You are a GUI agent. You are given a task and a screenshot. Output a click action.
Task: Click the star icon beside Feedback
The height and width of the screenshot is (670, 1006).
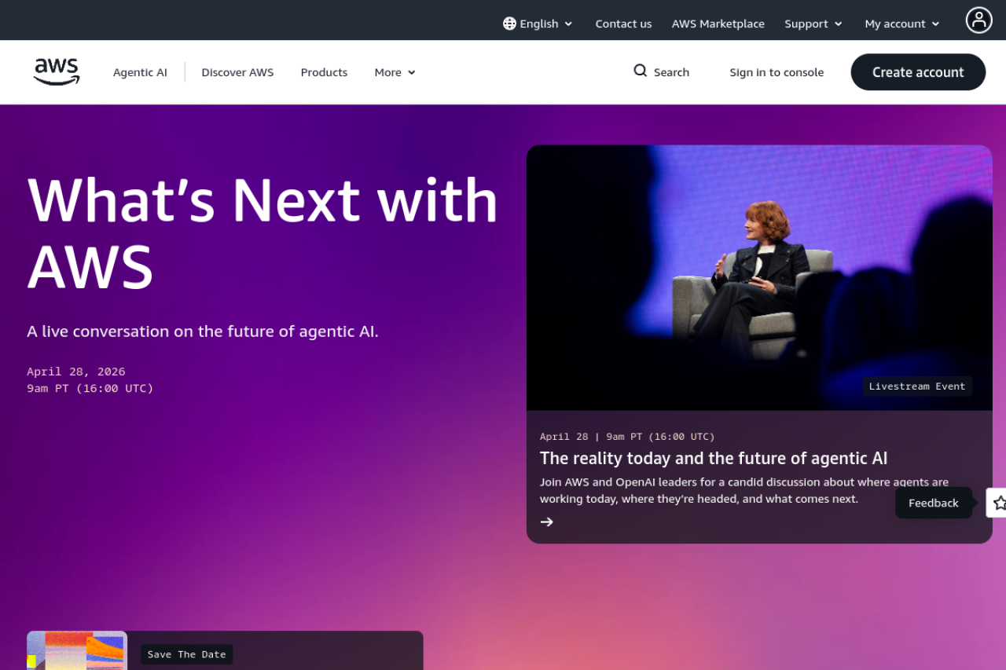click(998, 503)
